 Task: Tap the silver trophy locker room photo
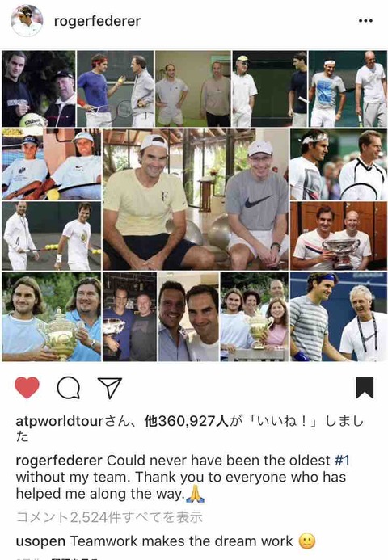click(x=339, y=236)
